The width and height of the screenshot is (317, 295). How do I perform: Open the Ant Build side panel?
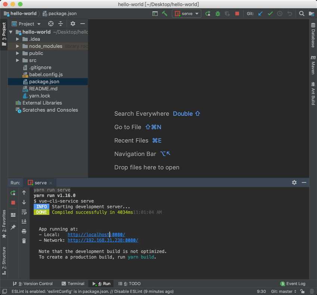tap(313, 93)
